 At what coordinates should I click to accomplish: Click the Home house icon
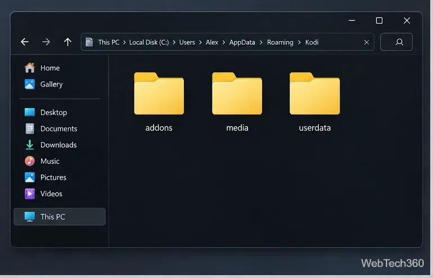click(30, 68)
